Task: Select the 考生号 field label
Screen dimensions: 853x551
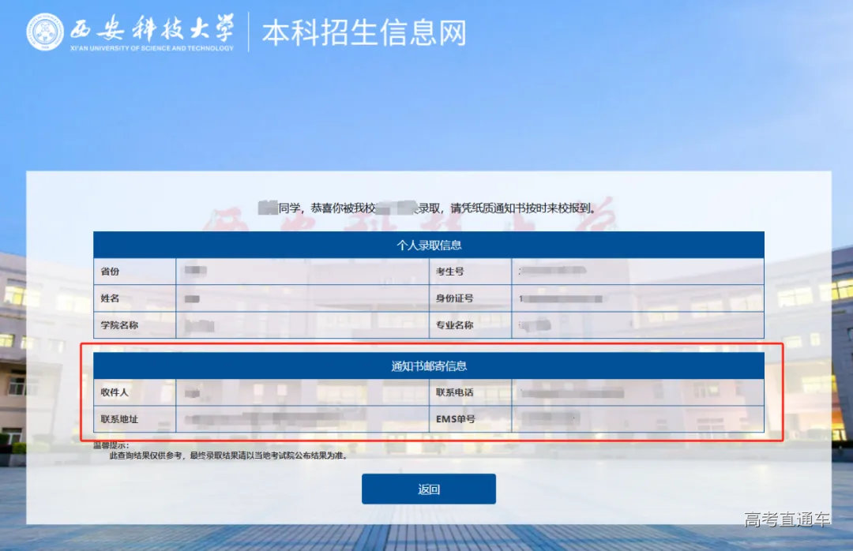Action: (x=450, y=272)
